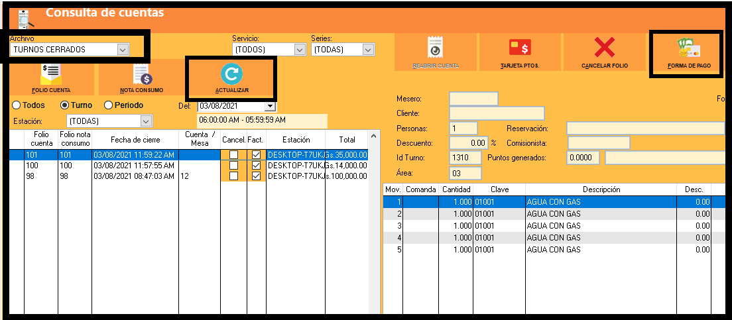Open the Del date picker dropdown
Viewport: 732px width, 320px height.
270,106
